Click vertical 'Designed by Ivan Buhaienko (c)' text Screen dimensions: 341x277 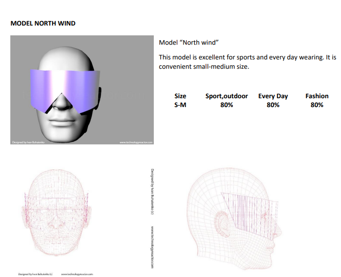(x=152, y=192)
